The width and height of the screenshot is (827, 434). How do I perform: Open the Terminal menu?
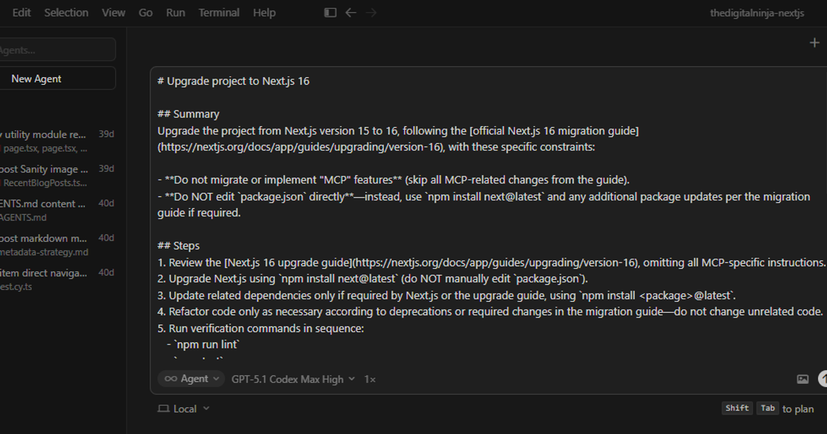(x=219, y=12)
